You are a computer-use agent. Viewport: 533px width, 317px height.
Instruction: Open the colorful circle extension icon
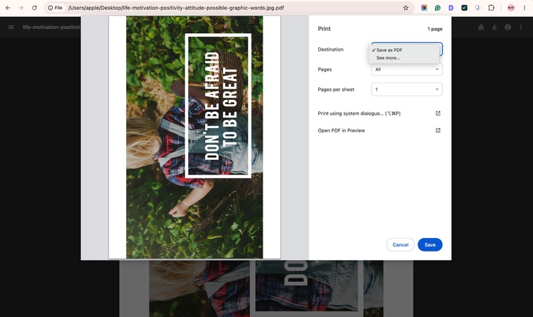pyautogui.click(x=425, y=8)
